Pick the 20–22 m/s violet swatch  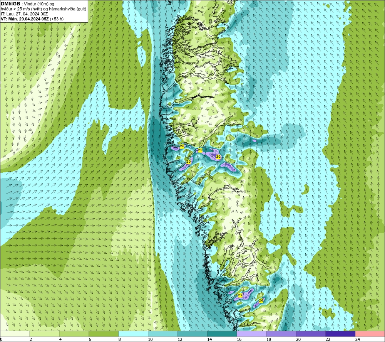click(311, 334)
